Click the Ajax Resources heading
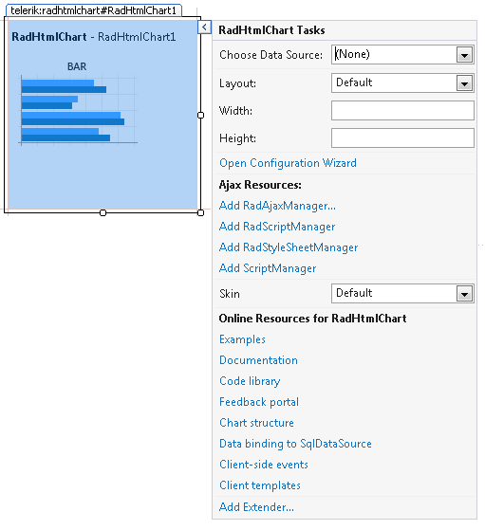Image resolution: width=485 pixels, height=530 pixels. click(x=260, y=185)
